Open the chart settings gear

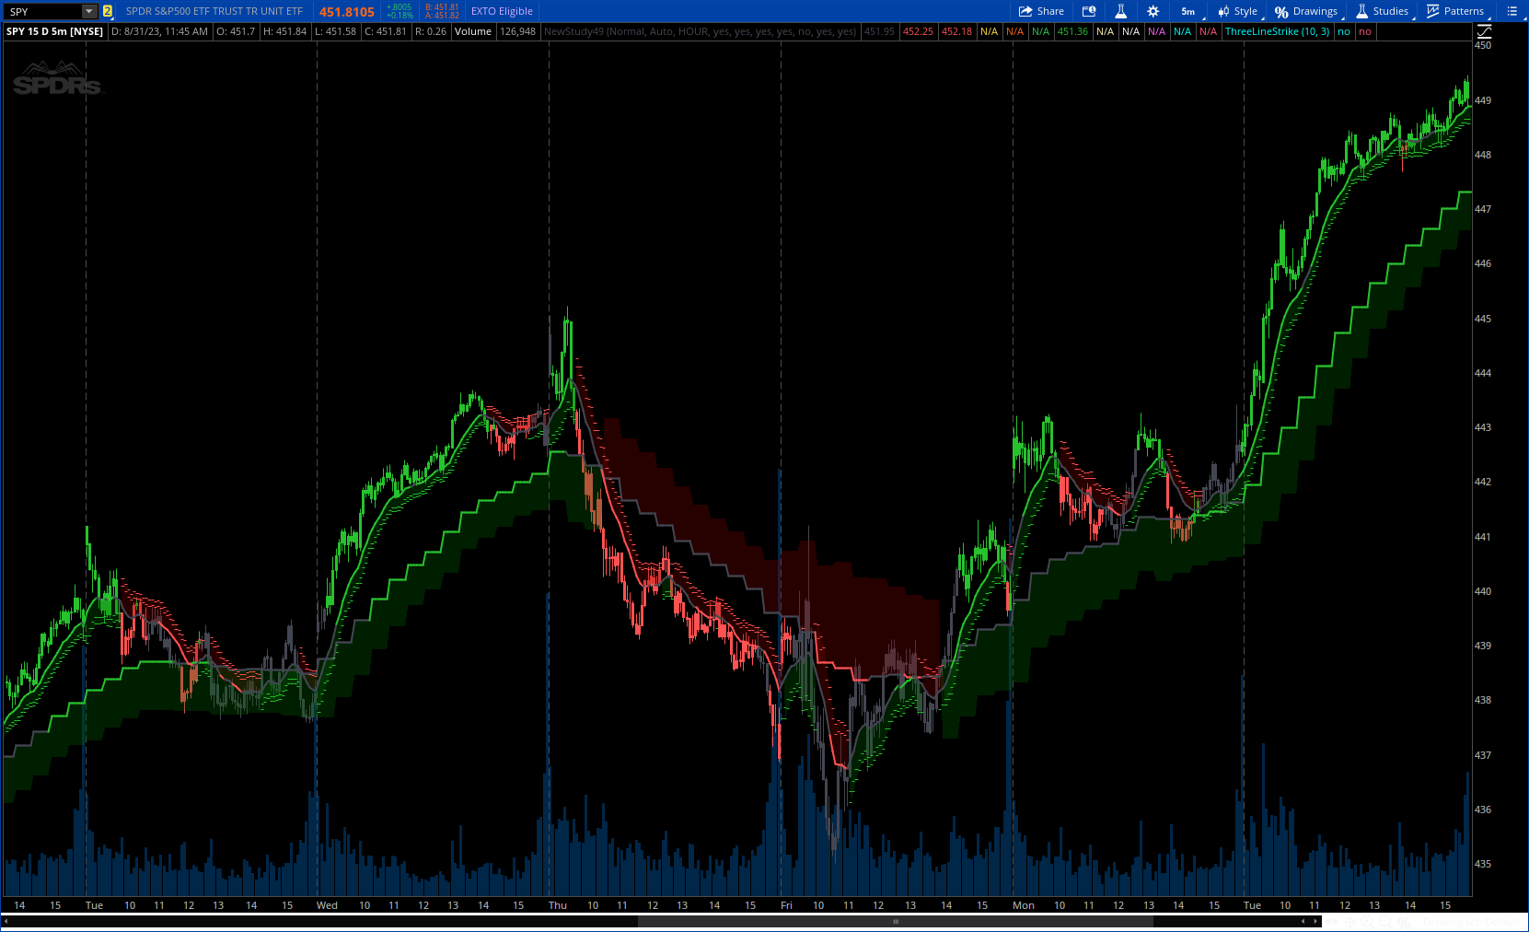pyautogui.click(x=1153, y=11)
